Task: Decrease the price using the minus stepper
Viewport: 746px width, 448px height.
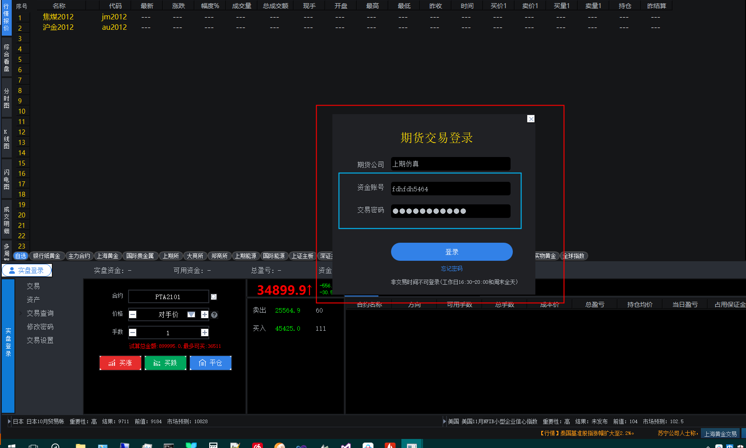Action: [x=133, y=314]
